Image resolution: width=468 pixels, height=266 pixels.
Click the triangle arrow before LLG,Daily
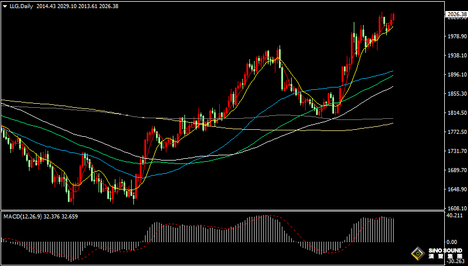[x=4, y=6]
